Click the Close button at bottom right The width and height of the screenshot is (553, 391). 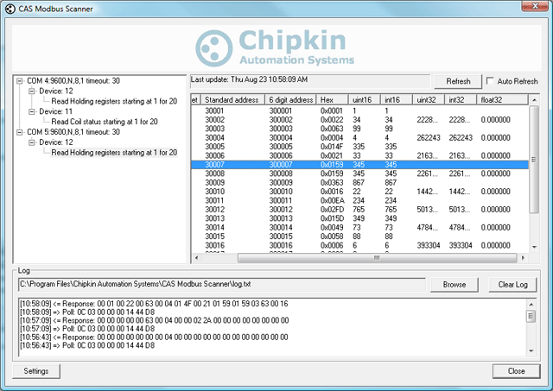pos(516,371)
